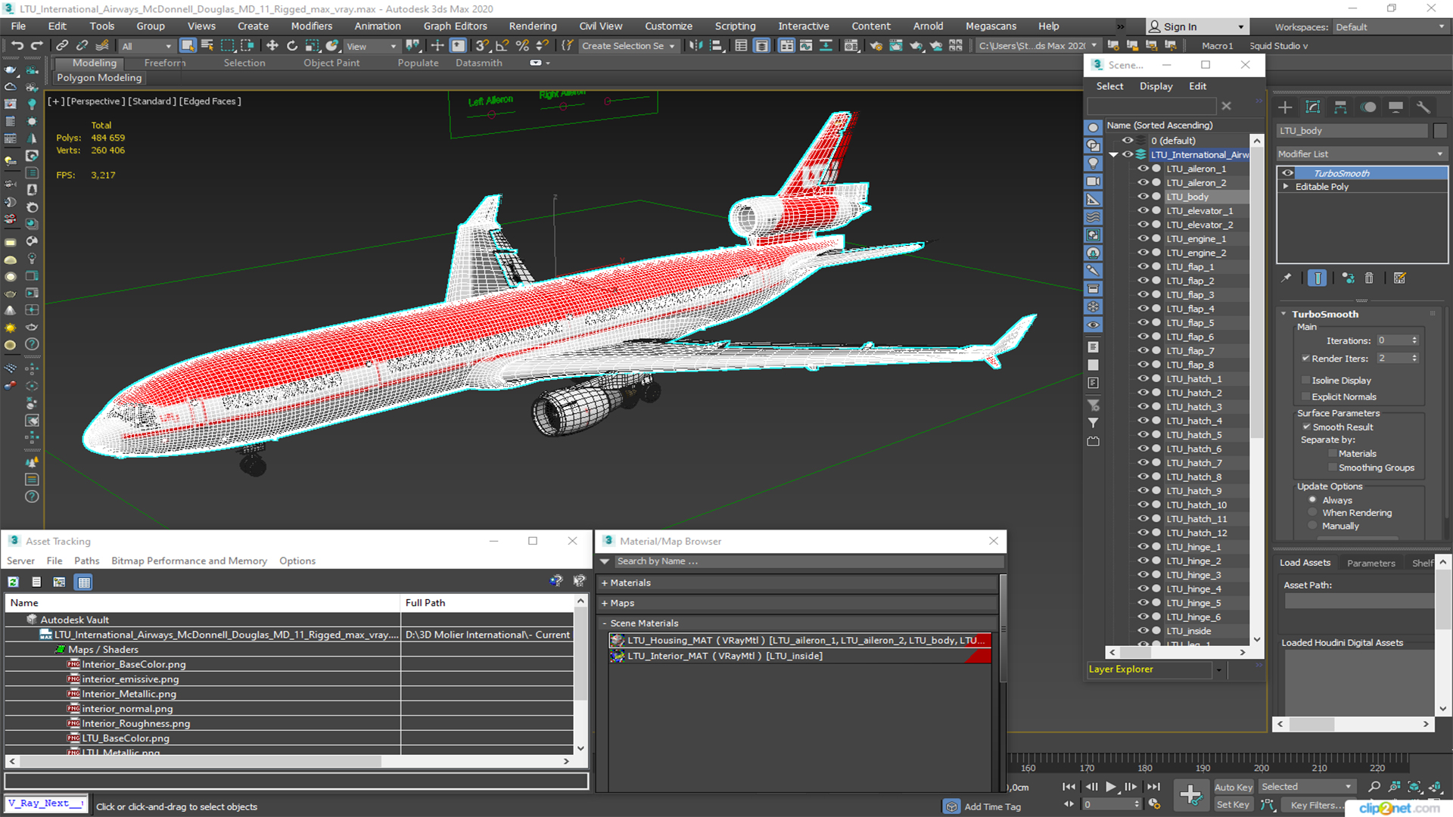Hide LTU_body using its eye icon
1453x817 pixels.
pos(1143,197)
